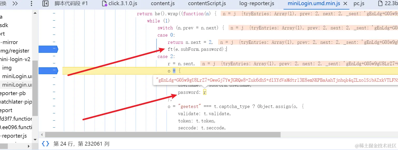Show more navigator tabs with the >> chevron
398x150 pixels.
click(15, 4)
